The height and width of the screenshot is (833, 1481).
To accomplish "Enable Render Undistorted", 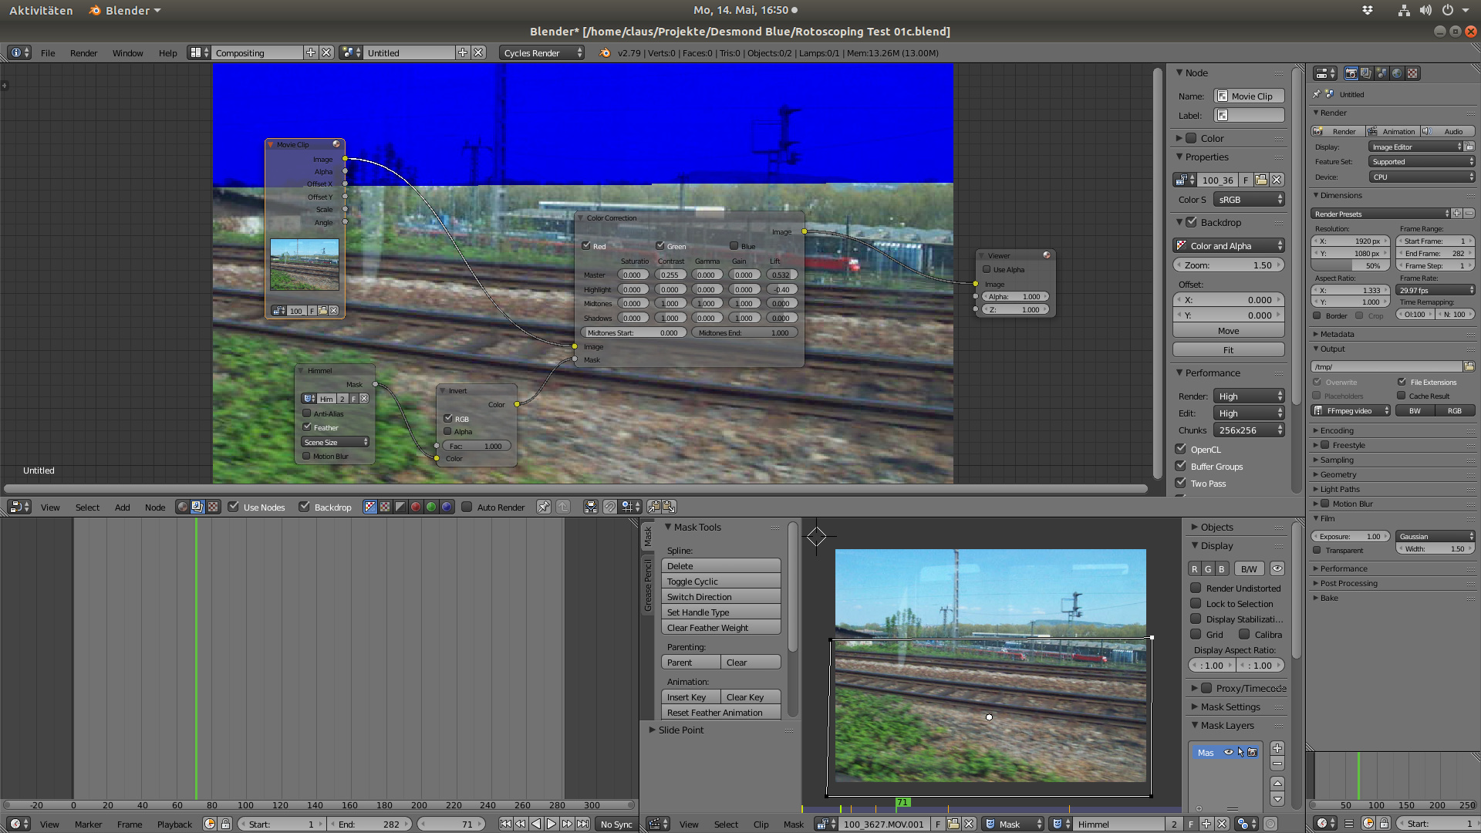I will pyautogui.click(x=1196, y=588).
